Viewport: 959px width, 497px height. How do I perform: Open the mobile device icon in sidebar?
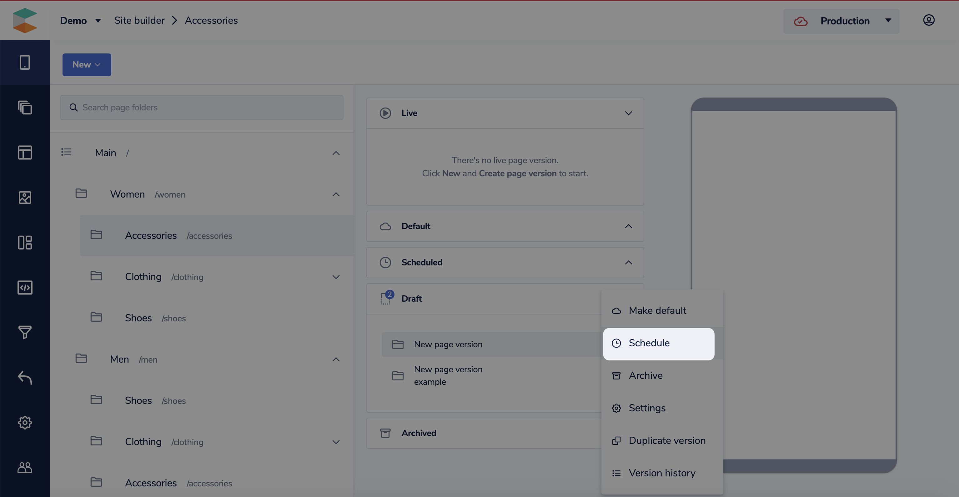pyautogui.click(x=25, y=62)
